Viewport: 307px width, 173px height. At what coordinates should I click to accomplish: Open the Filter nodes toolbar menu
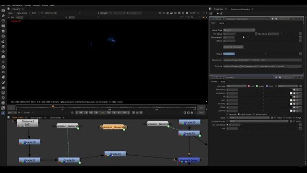pyautogui.click(x=3, y=36)
